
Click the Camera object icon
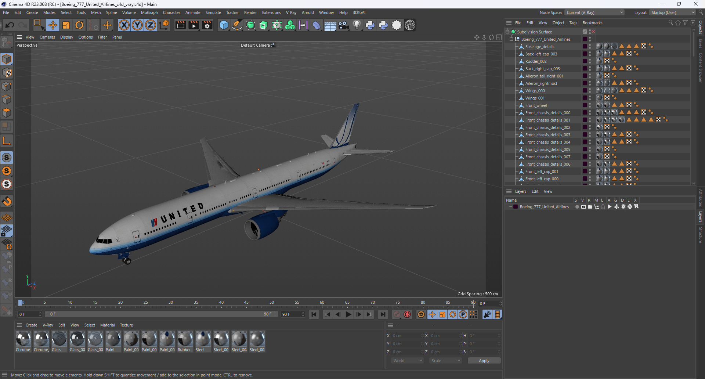click(x=343, y=25)
